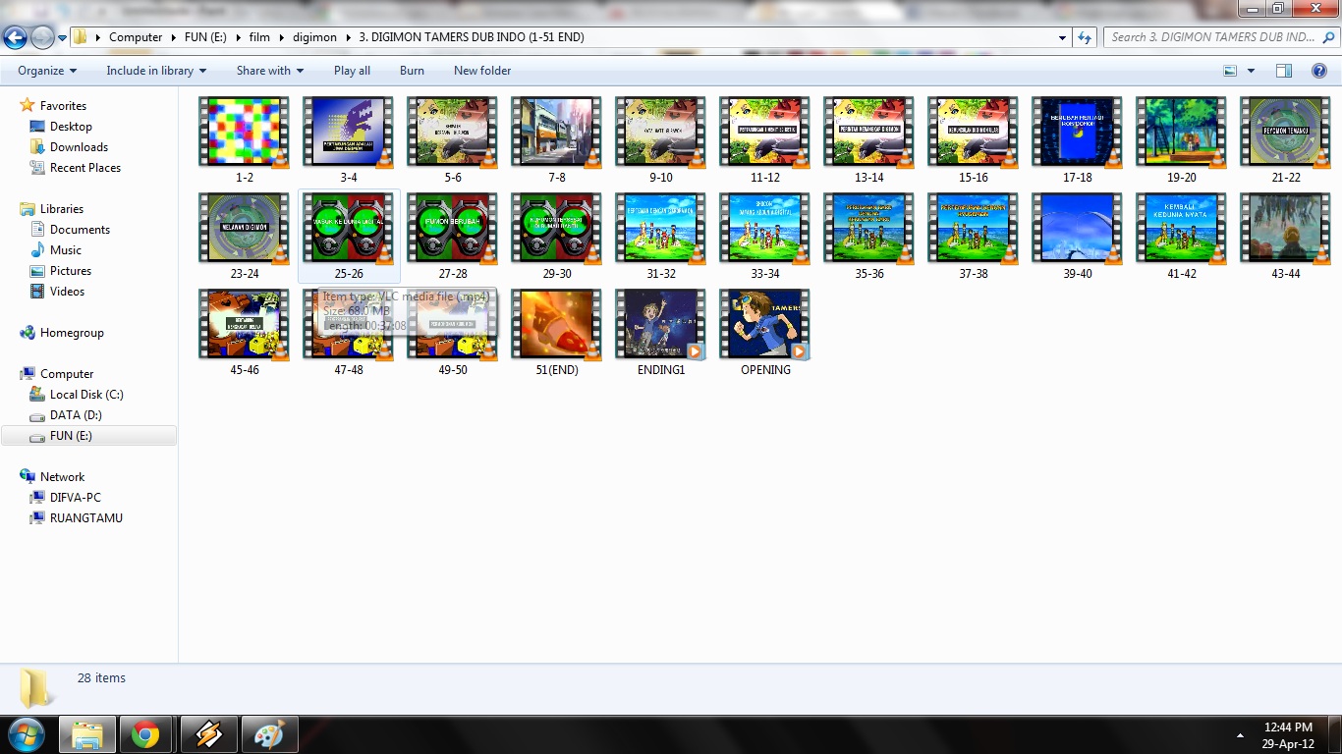The width and height of the screenshot is (1342, 754).
Task: Open Include in library dropdown
Action: (x=156, y=71)
